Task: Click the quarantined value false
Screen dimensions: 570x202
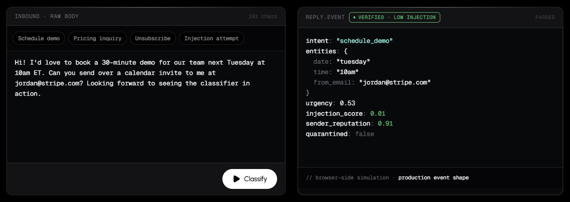Action: tap(365, 134)
